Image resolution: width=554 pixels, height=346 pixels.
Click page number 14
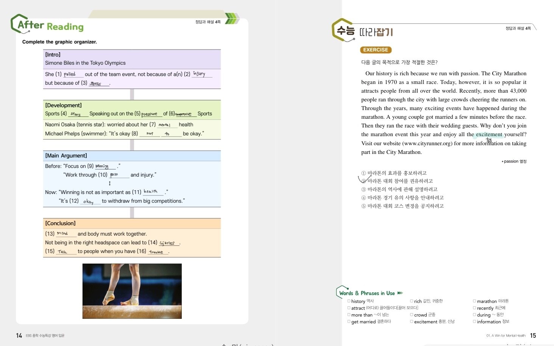[x=19, y=335]
